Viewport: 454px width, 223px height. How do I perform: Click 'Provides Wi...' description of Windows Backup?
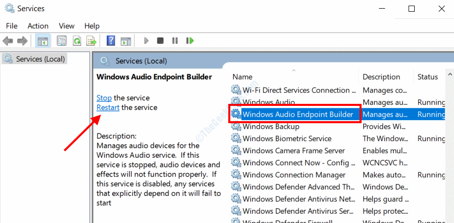385,126
